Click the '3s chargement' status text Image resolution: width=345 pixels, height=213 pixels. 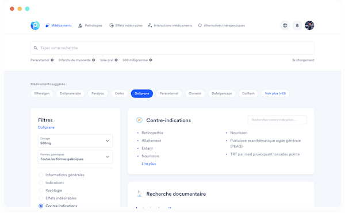303,60
